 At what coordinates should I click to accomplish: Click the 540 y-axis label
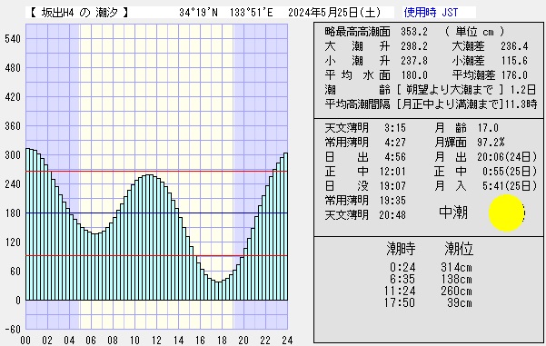click(13, 39)
